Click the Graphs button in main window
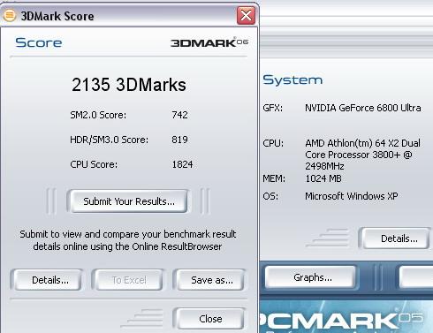The height and width of the screenshot is (333, 433). click(x=311, y=277)
